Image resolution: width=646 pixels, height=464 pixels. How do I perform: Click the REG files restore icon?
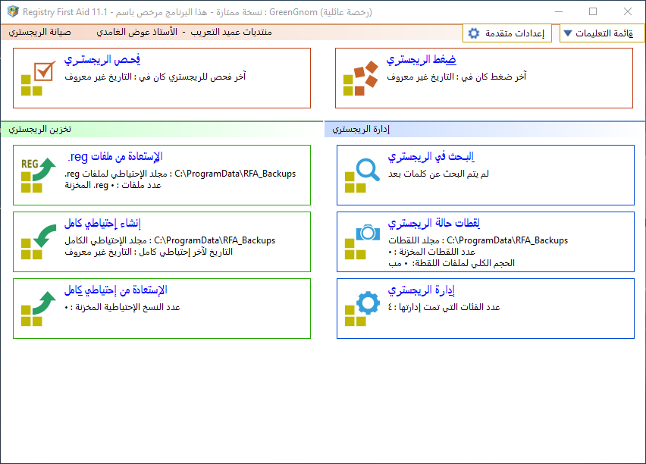38,175
